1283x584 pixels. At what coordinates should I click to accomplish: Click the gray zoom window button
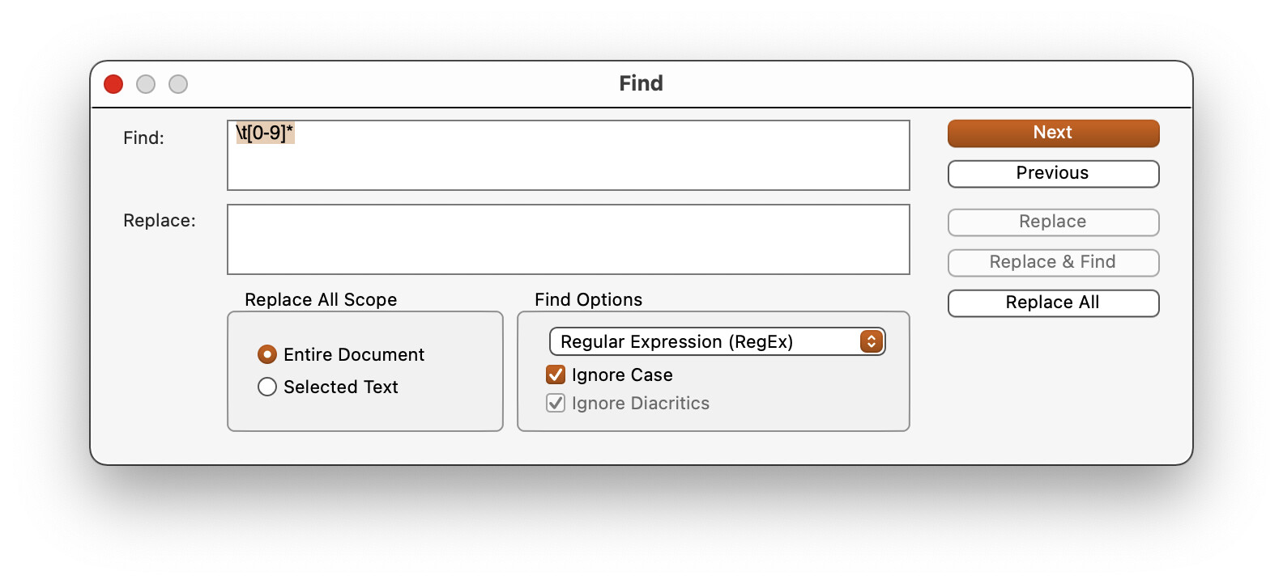pos(178,84)
